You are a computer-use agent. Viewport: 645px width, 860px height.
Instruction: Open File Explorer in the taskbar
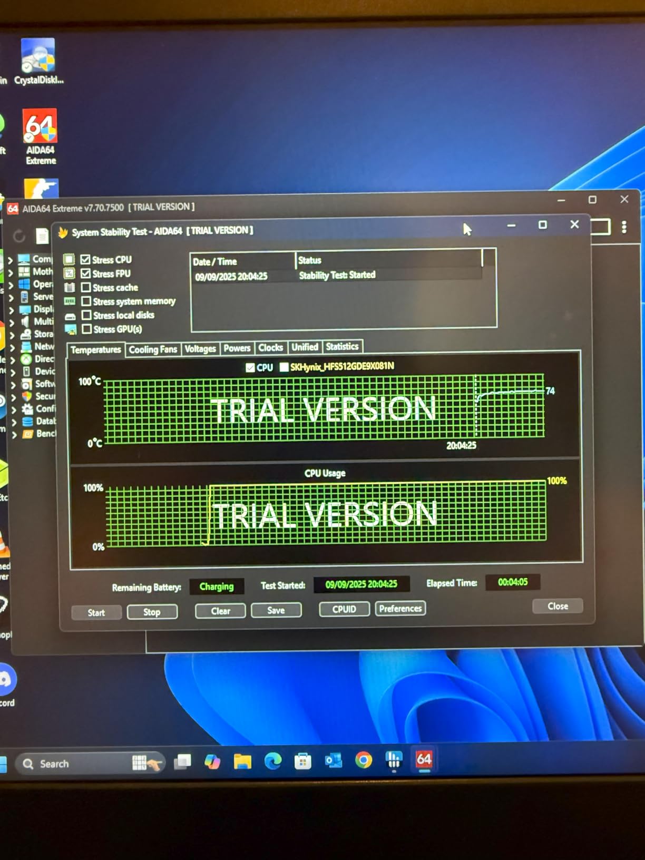[x=242, y=761]
